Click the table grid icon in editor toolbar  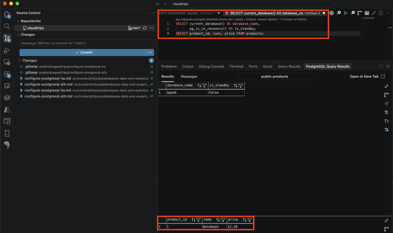point(367,13)
